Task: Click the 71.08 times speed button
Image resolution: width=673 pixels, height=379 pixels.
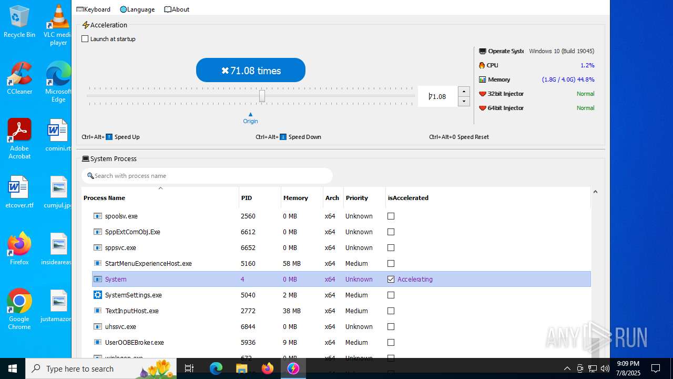Action: tap(251, 70)
